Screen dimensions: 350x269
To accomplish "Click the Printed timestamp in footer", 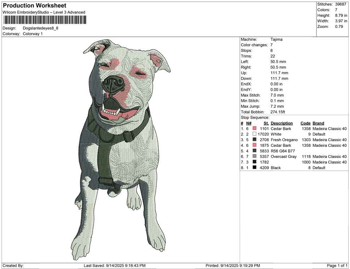I will 233,265.
